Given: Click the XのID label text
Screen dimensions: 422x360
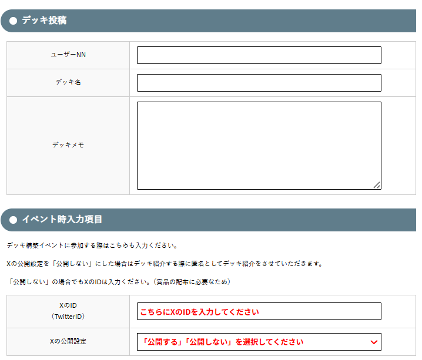Looking at the screenshot, I should point(68,306).
